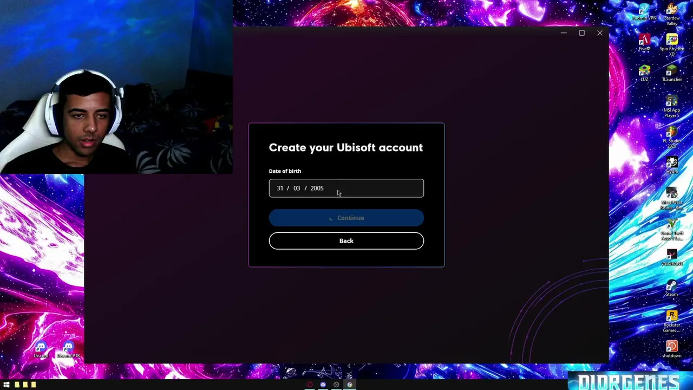Click the shutdown desktop shortcut

tap(672, 349)
